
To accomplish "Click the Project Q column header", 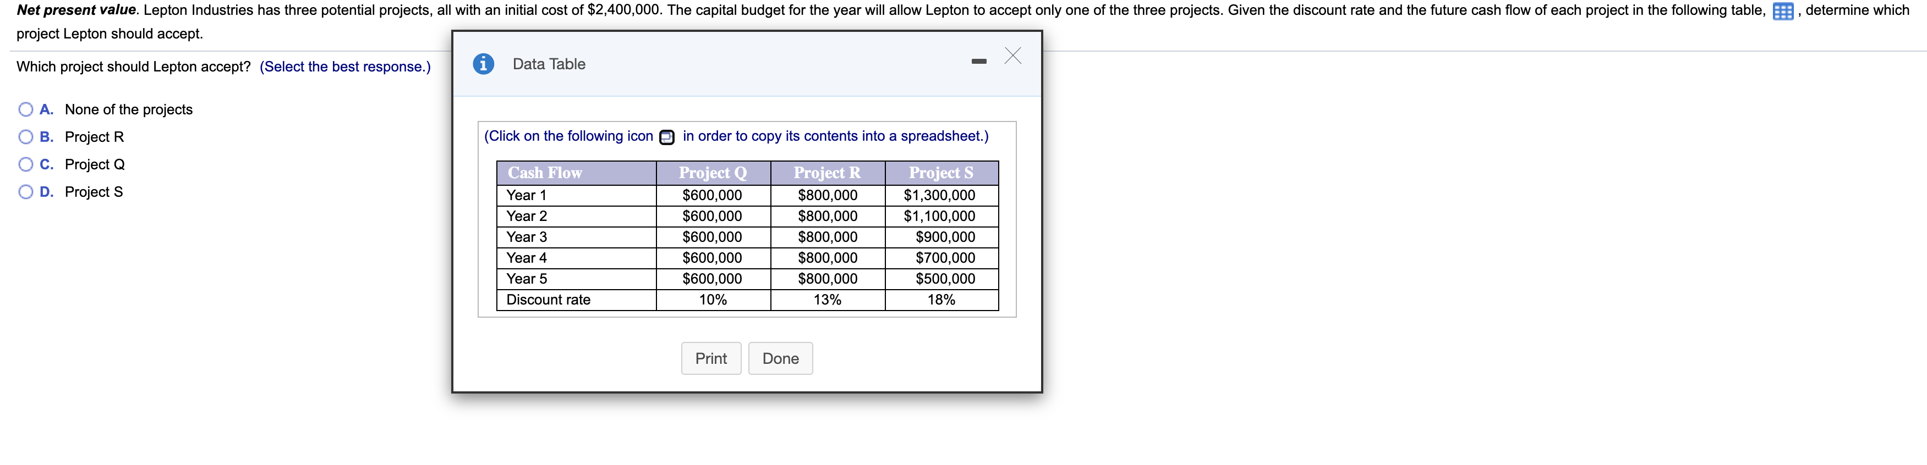I will pos(713,173).
